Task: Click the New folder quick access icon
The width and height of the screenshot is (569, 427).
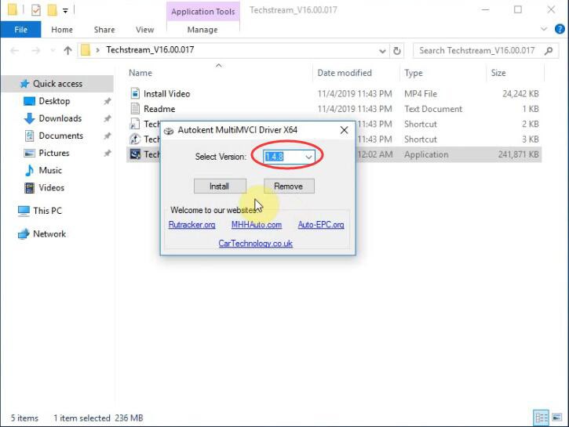Action: pos(53,9)
